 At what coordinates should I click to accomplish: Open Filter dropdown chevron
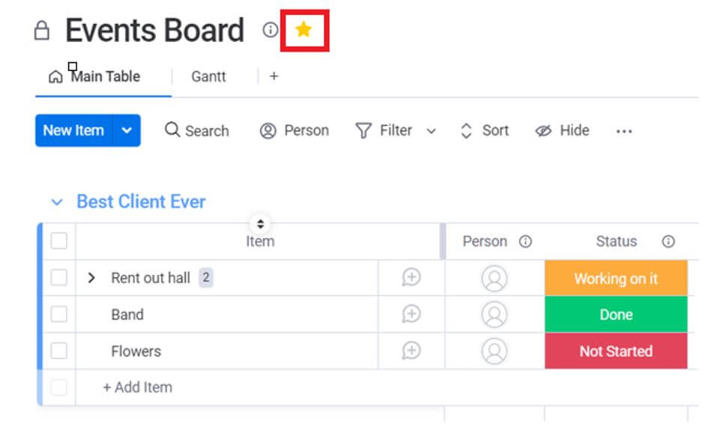(432, 131)
